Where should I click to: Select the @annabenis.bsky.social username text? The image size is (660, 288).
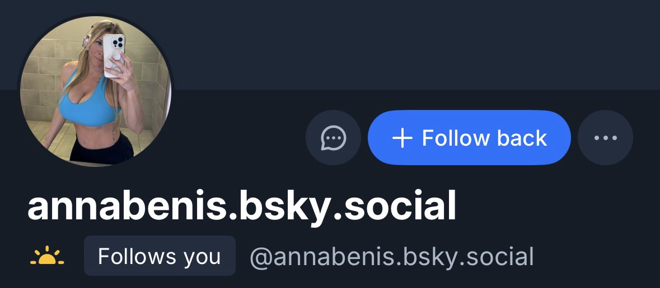(x=391, y=257)
